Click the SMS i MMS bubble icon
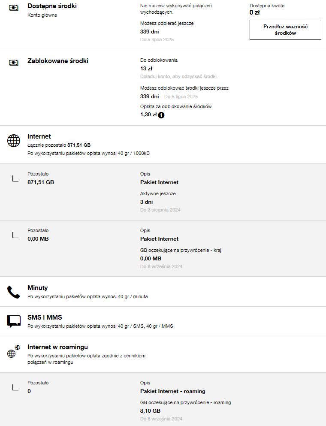The image size is (326, 426). pos(14,321)
